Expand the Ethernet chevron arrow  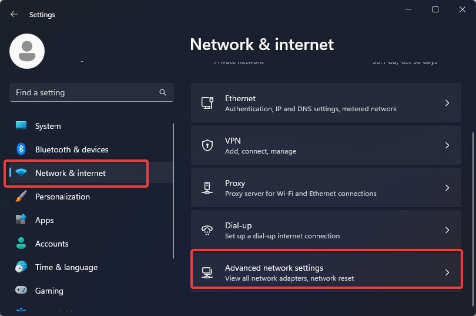pos(447,103)
